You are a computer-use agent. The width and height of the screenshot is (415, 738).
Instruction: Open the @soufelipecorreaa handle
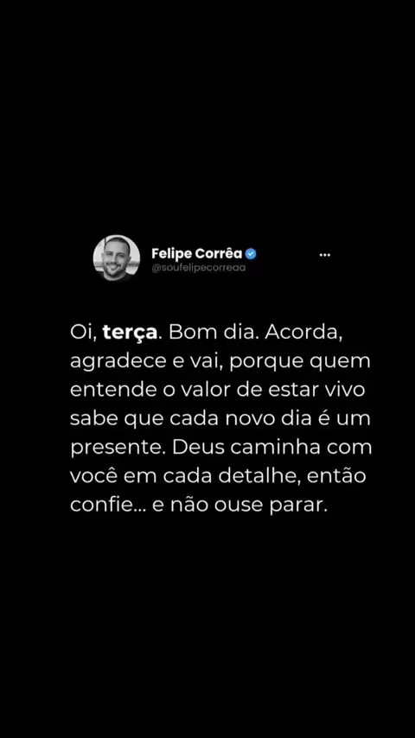pos(198,268)
